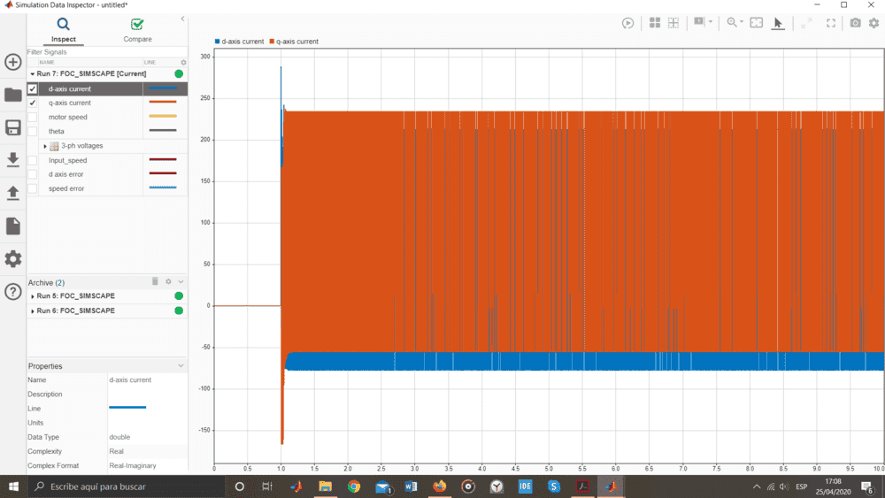Click the d-axis current blue line swatch
This screenshot has height=498, width=885.
coord(162,88)
